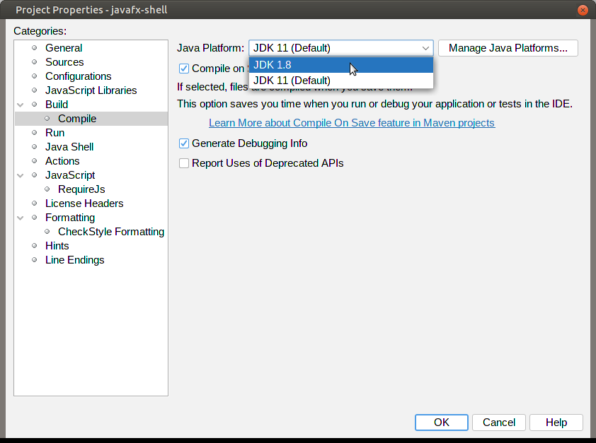
Task: Click Manage Java Platforms button
Action: pos(508,48)
